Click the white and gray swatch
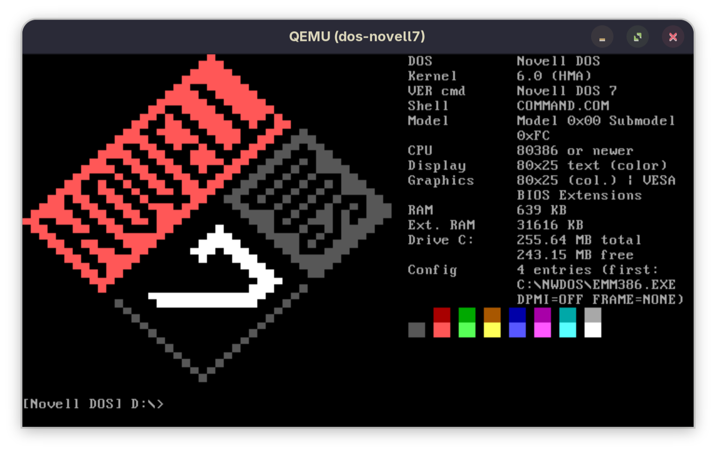This screenshot has width=716, height=452. (592, 322)
